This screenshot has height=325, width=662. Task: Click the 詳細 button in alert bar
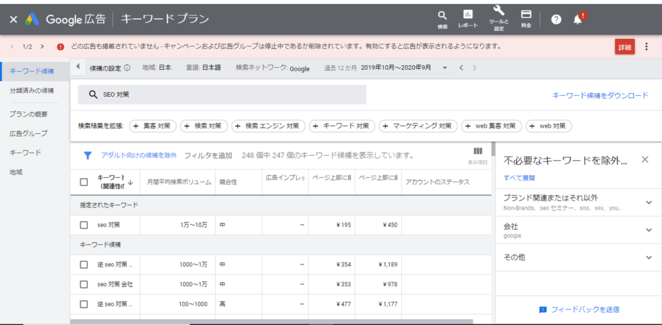(625, 47)
